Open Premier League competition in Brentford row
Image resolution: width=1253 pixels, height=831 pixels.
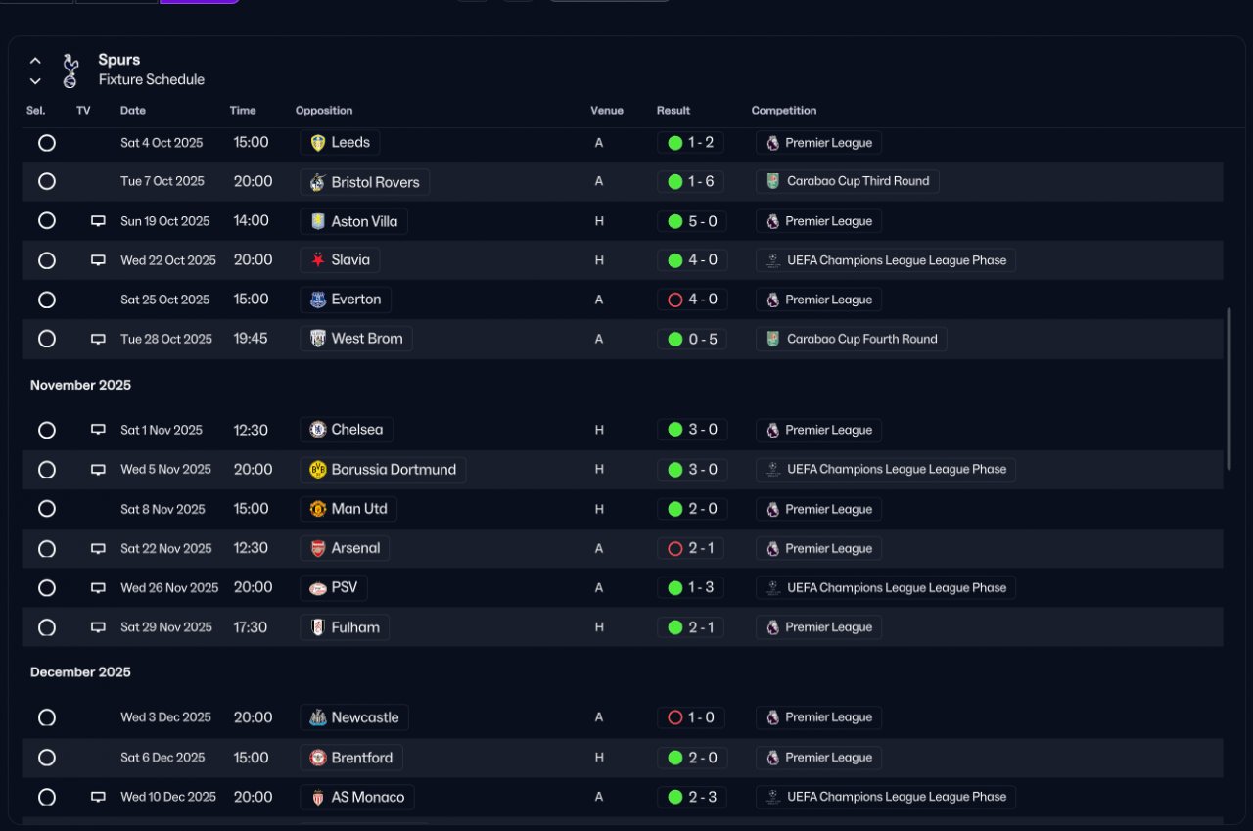pyautogui.click(x=818, y=758)
